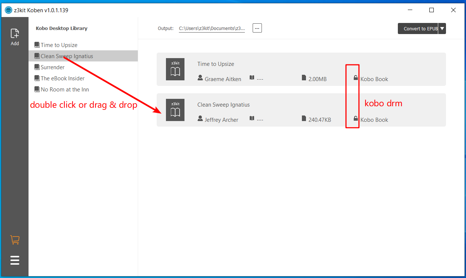Image resolution: width=466 pixels, height=278 pixels.
Task: Click the Output label
Action: coord(166,29)
